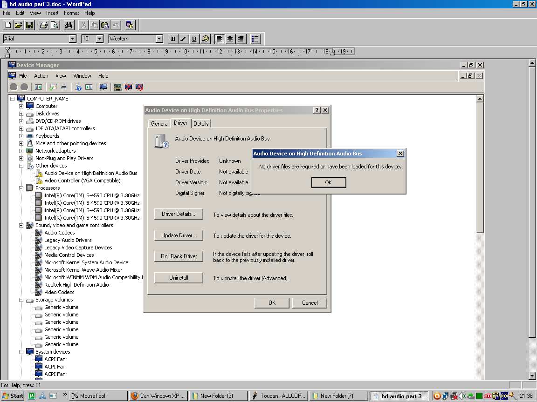Open a file with the Open folder icon

[x=19, y=25]
